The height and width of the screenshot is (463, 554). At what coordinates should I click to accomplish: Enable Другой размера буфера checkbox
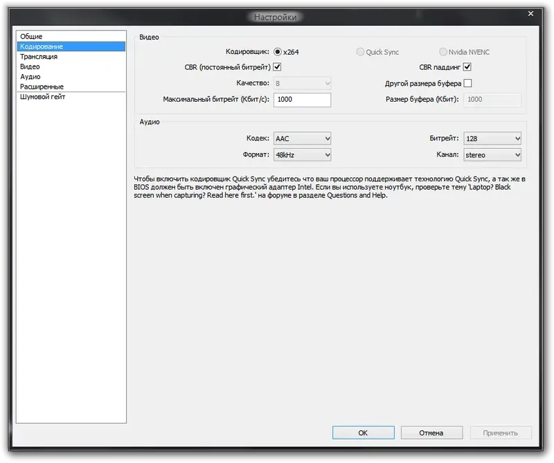point(467,83)
